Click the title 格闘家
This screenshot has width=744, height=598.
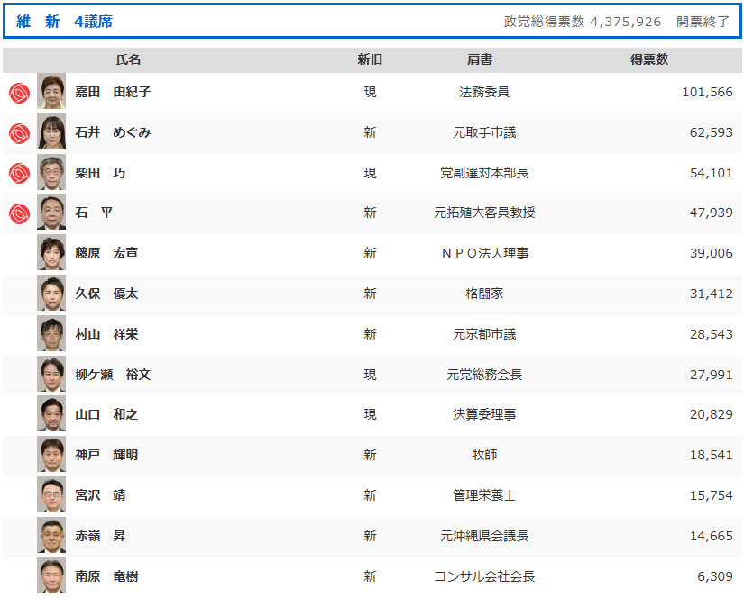click(x=484, y=294)
